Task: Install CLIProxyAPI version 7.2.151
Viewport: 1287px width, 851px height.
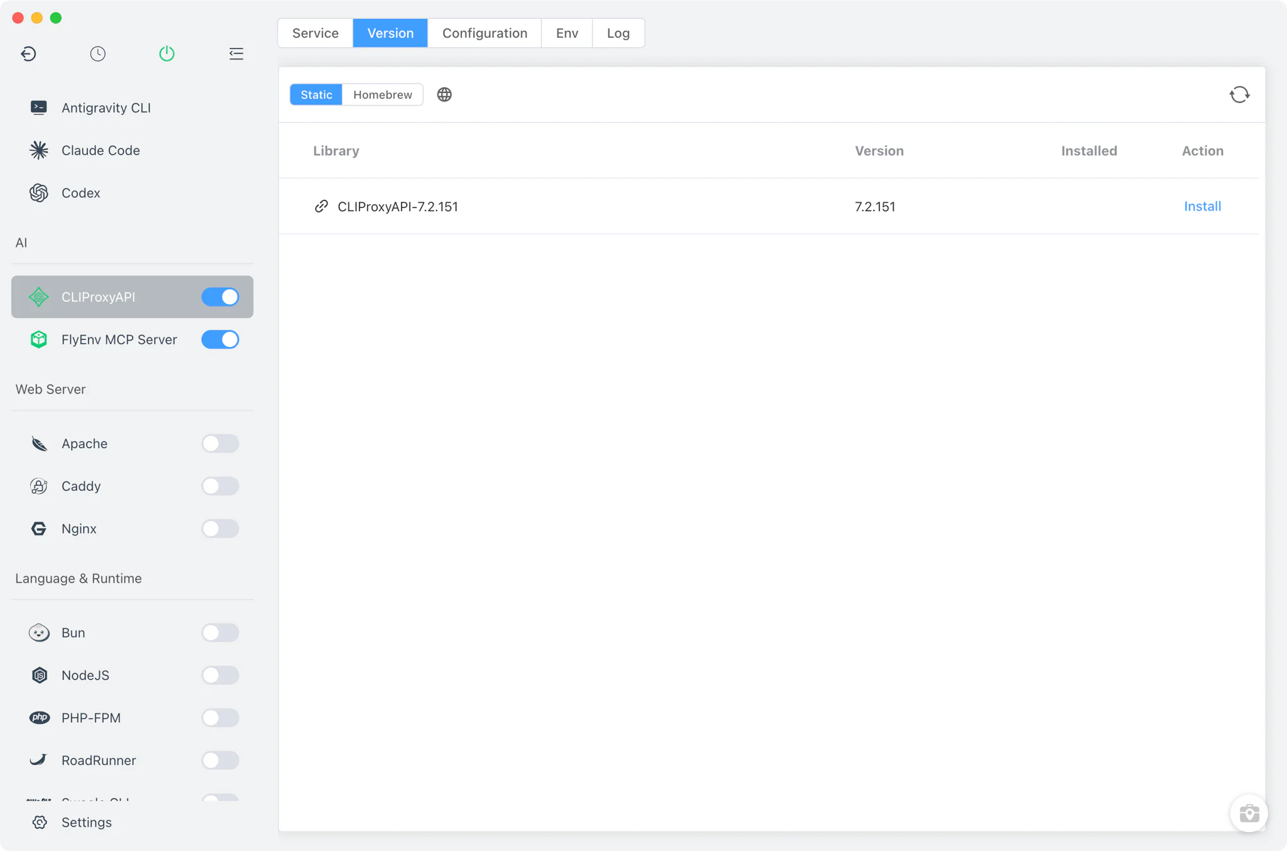Action: click(1202, 206)
